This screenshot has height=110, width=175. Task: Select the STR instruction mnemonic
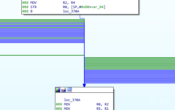coord(33,7)
